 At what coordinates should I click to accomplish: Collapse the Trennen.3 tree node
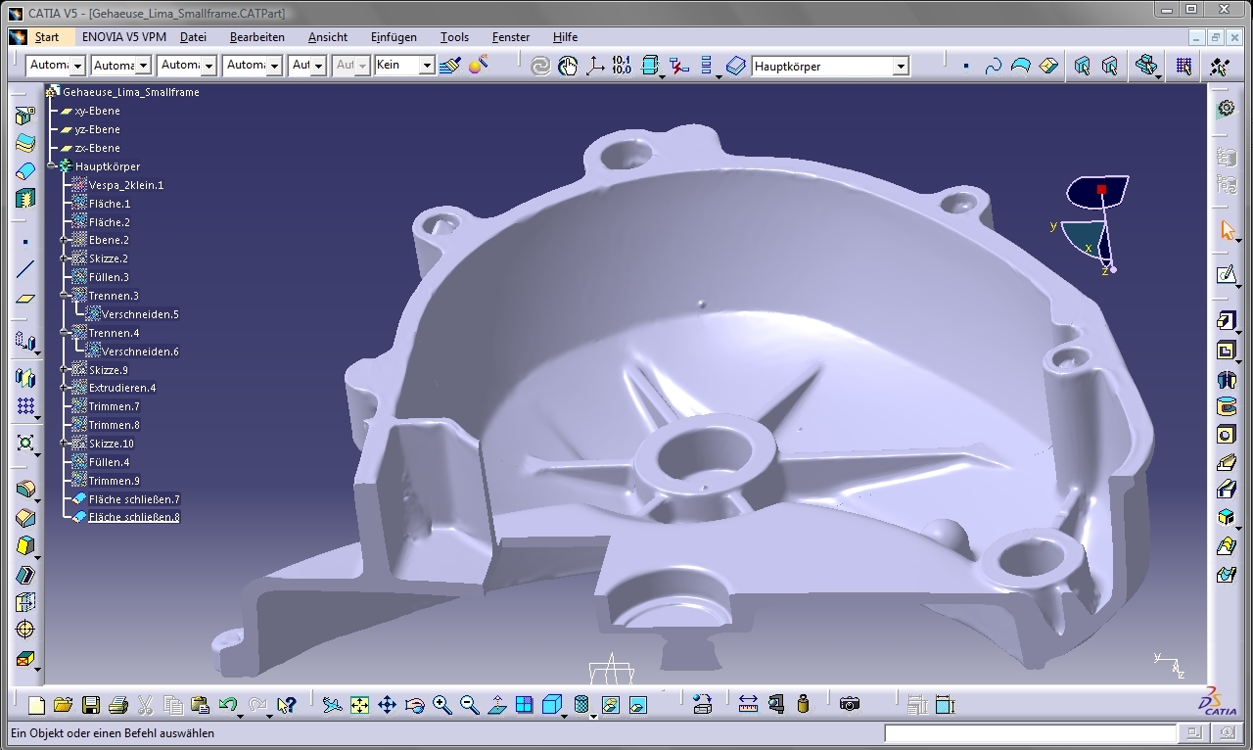coord(66,296)
